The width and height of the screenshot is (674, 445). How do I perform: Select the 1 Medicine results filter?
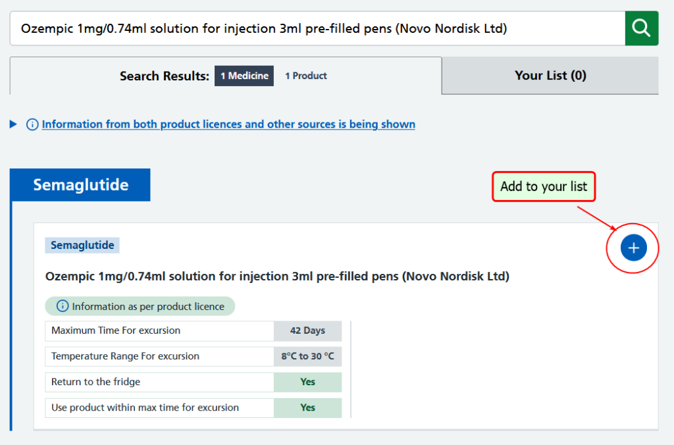[x=244, y=76]
